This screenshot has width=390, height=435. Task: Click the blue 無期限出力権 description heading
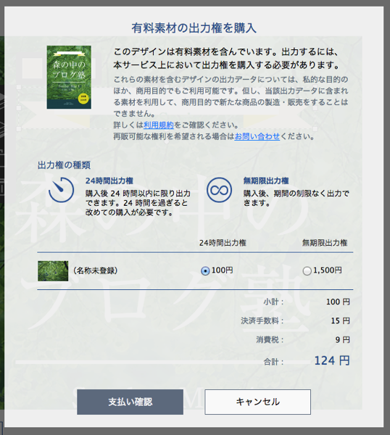[x=266, y=181]
